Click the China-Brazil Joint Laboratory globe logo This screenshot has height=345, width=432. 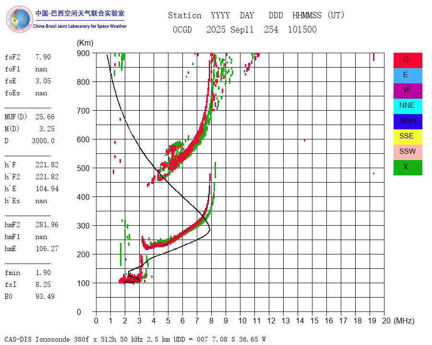pyautogui.click(x=20, y=19)
